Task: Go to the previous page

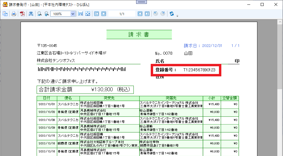Action: (x=103, y=14)
